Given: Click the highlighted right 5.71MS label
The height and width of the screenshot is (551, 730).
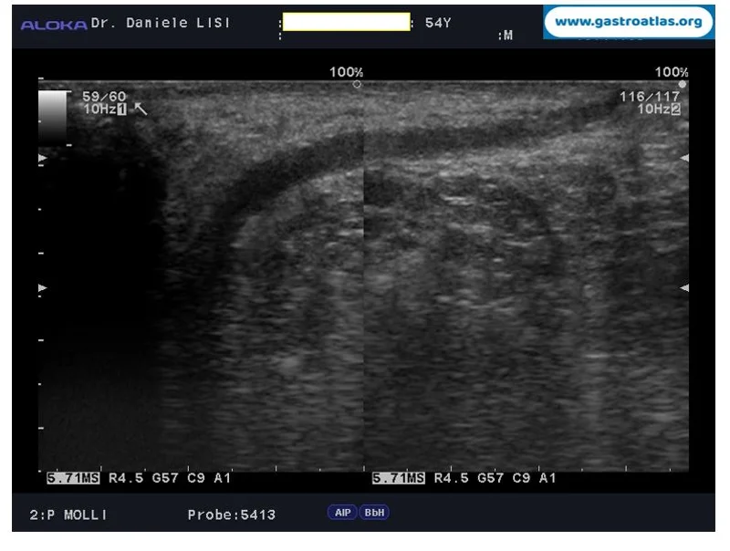Looking at the screenshot, I should (x=399, y=478).
